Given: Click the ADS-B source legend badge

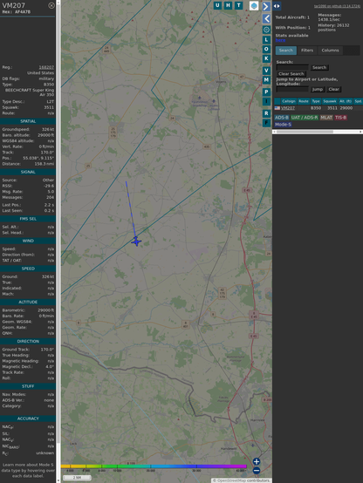Looking at the screenshot, I should [x=282, y=118].
